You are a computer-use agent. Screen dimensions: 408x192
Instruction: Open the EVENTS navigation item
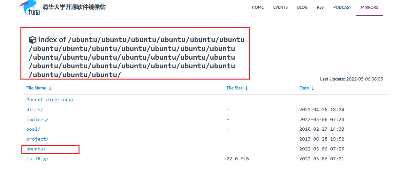280,7
